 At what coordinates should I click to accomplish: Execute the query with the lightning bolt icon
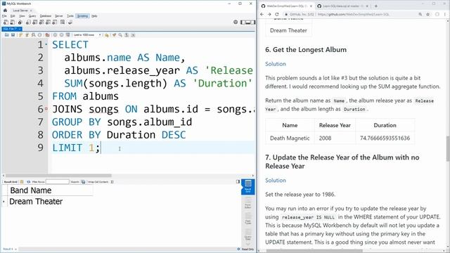click(x=20, y=35)
